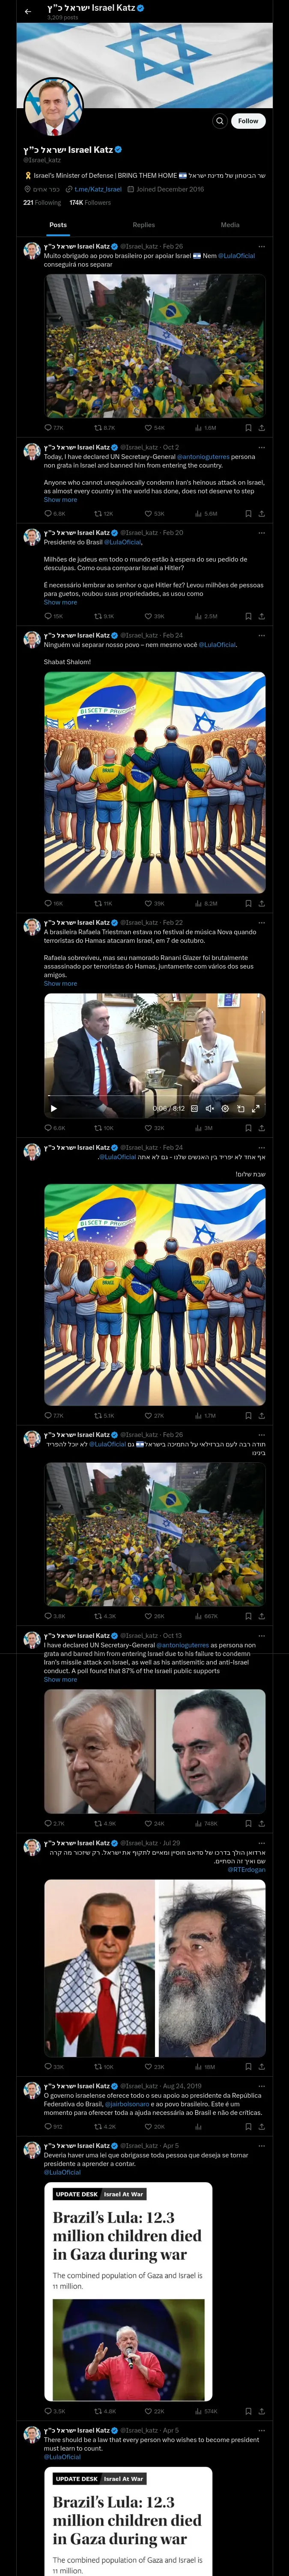Viewport: 289px width, 2576px height.
Task: Open more options on Feb 26 post
Action: point(262,246)
